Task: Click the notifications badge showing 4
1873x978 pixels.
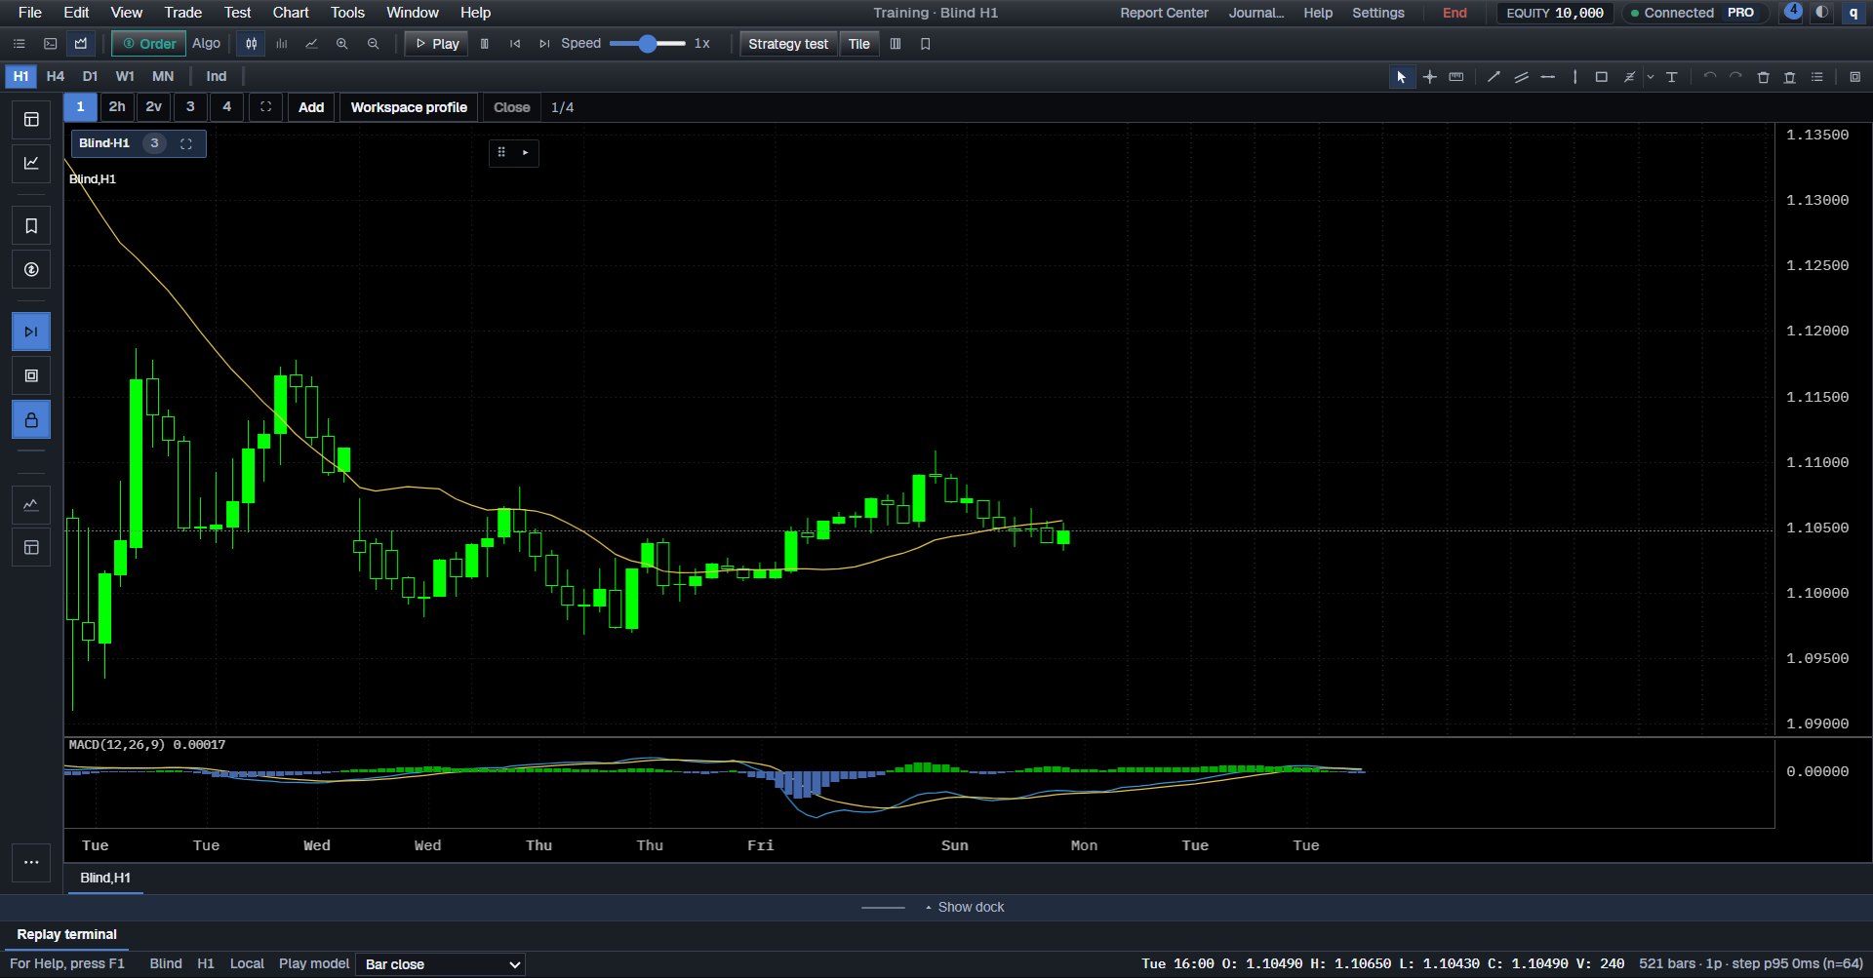Action: [1793, 13]
